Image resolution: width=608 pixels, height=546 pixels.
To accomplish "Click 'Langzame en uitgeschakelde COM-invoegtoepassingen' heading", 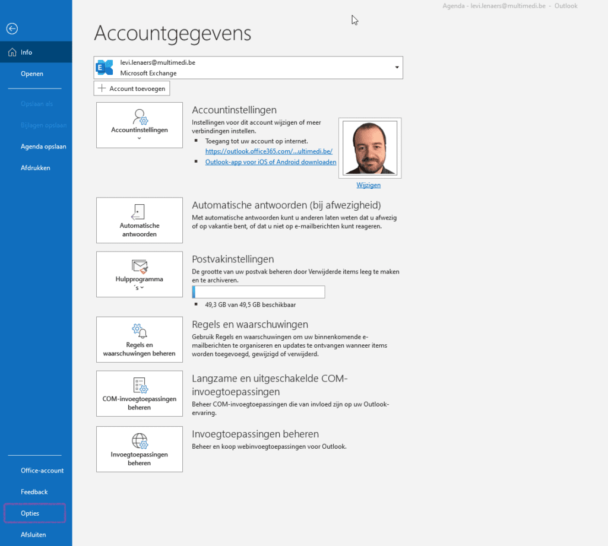I will 270,385.
